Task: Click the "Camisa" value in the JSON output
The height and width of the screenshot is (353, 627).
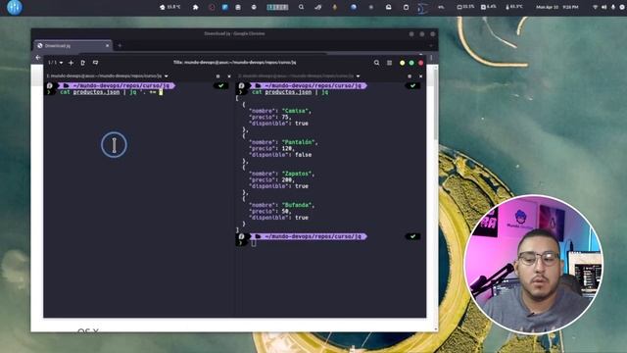Action: 296,111
